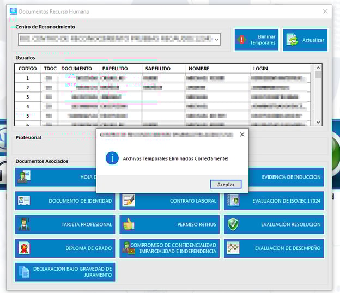Click the Diploma de Grado certificate icon
The width and height of the screenshot is (340, 293).
point(24,248)
